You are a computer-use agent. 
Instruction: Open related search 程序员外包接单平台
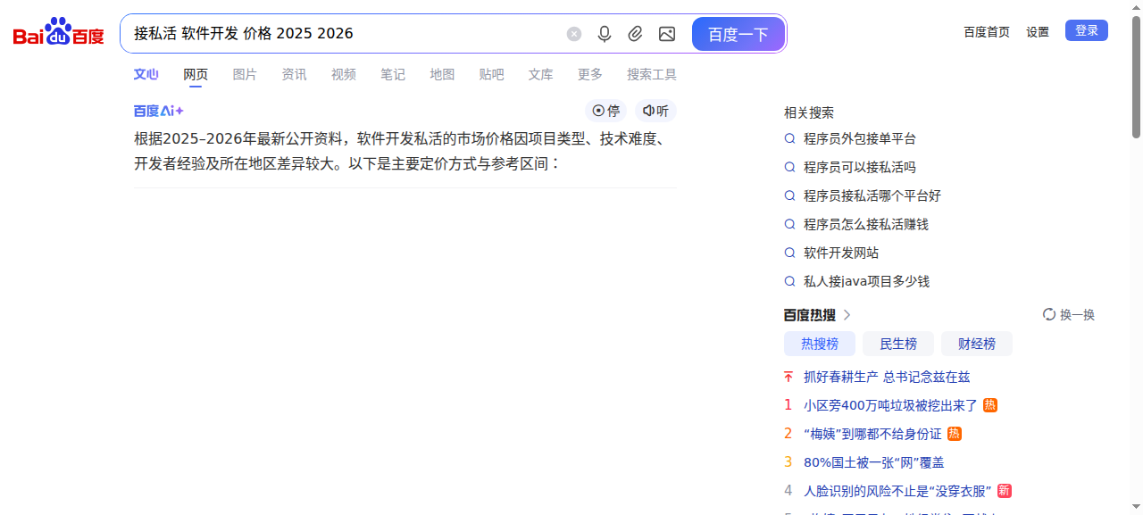(x=859, y=139)
